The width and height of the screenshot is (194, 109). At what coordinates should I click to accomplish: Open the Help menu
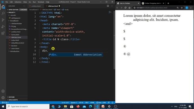(x=48, y=2)
